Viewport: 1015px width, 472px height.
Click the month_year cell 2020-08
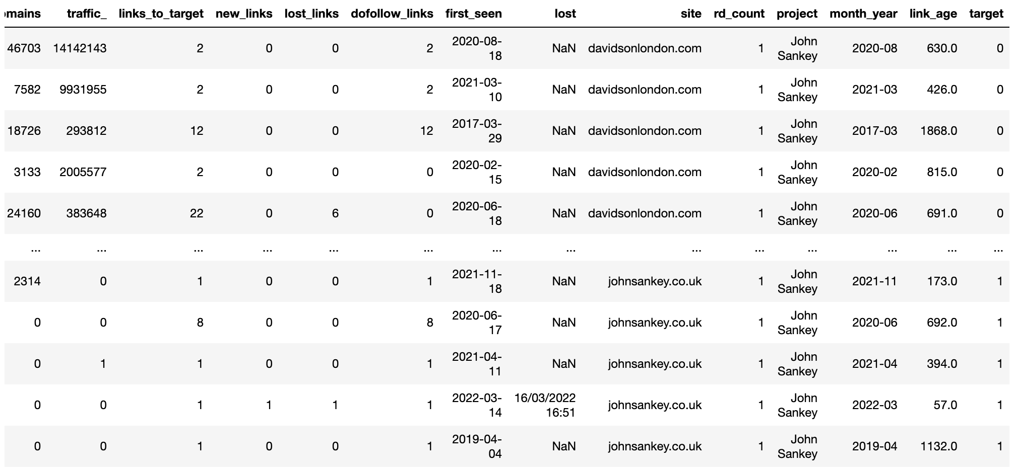(x=874, y=48)
